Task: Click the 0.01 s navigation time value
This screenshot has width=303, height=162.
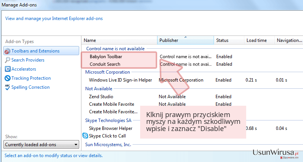Action: click(281, 80)
